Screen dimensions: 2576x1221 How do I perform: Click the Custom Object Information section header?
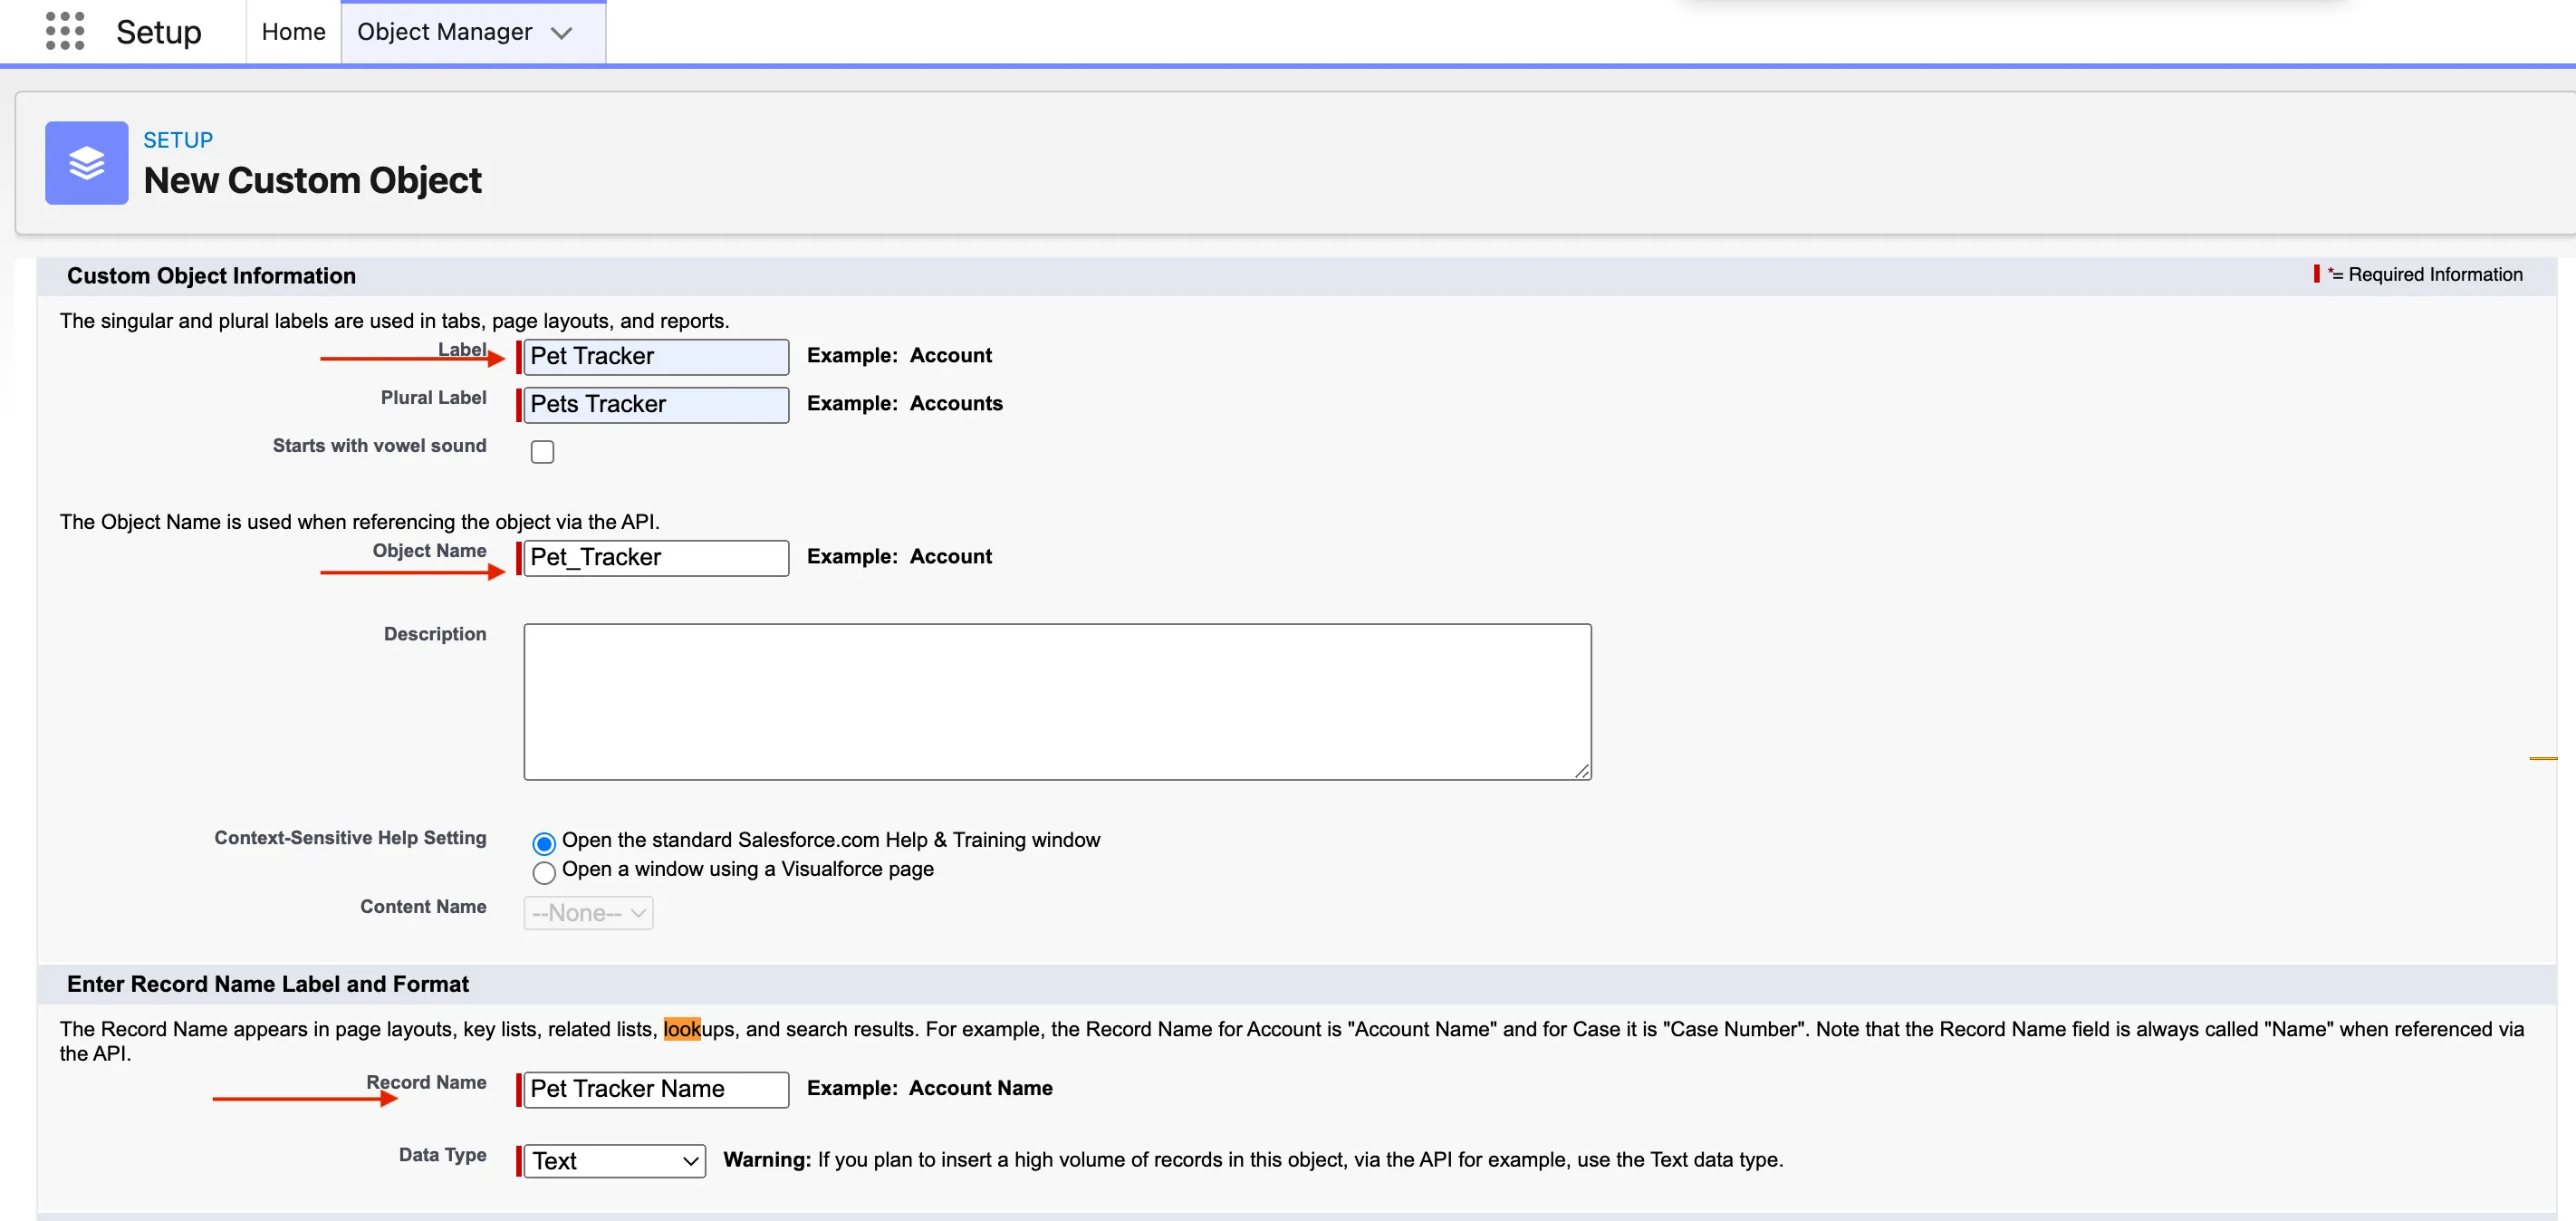click(x=211, y=276)
